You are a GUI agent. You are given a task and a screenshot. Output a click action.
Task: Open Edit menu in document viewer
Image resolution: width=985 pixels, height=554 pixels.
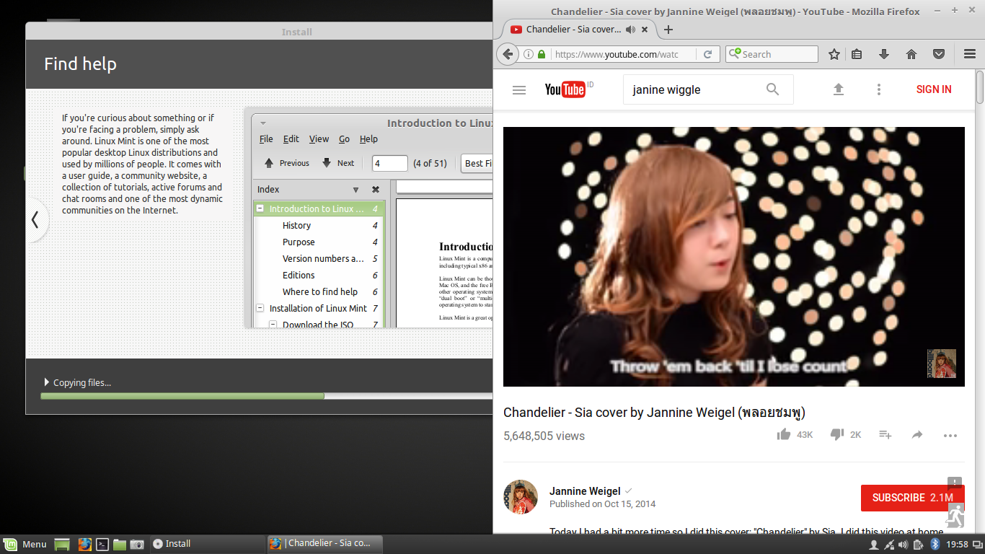(291, 139)
